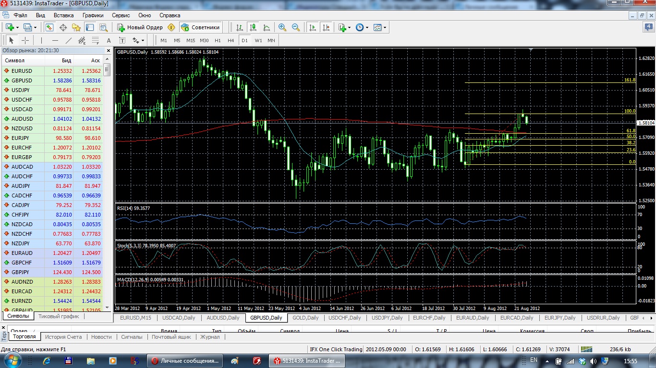Image resolution: width=656 pixels, height=368 pixels.
Task: Expand the Arrows objects dropdown
Action: [x=143, y=40]
